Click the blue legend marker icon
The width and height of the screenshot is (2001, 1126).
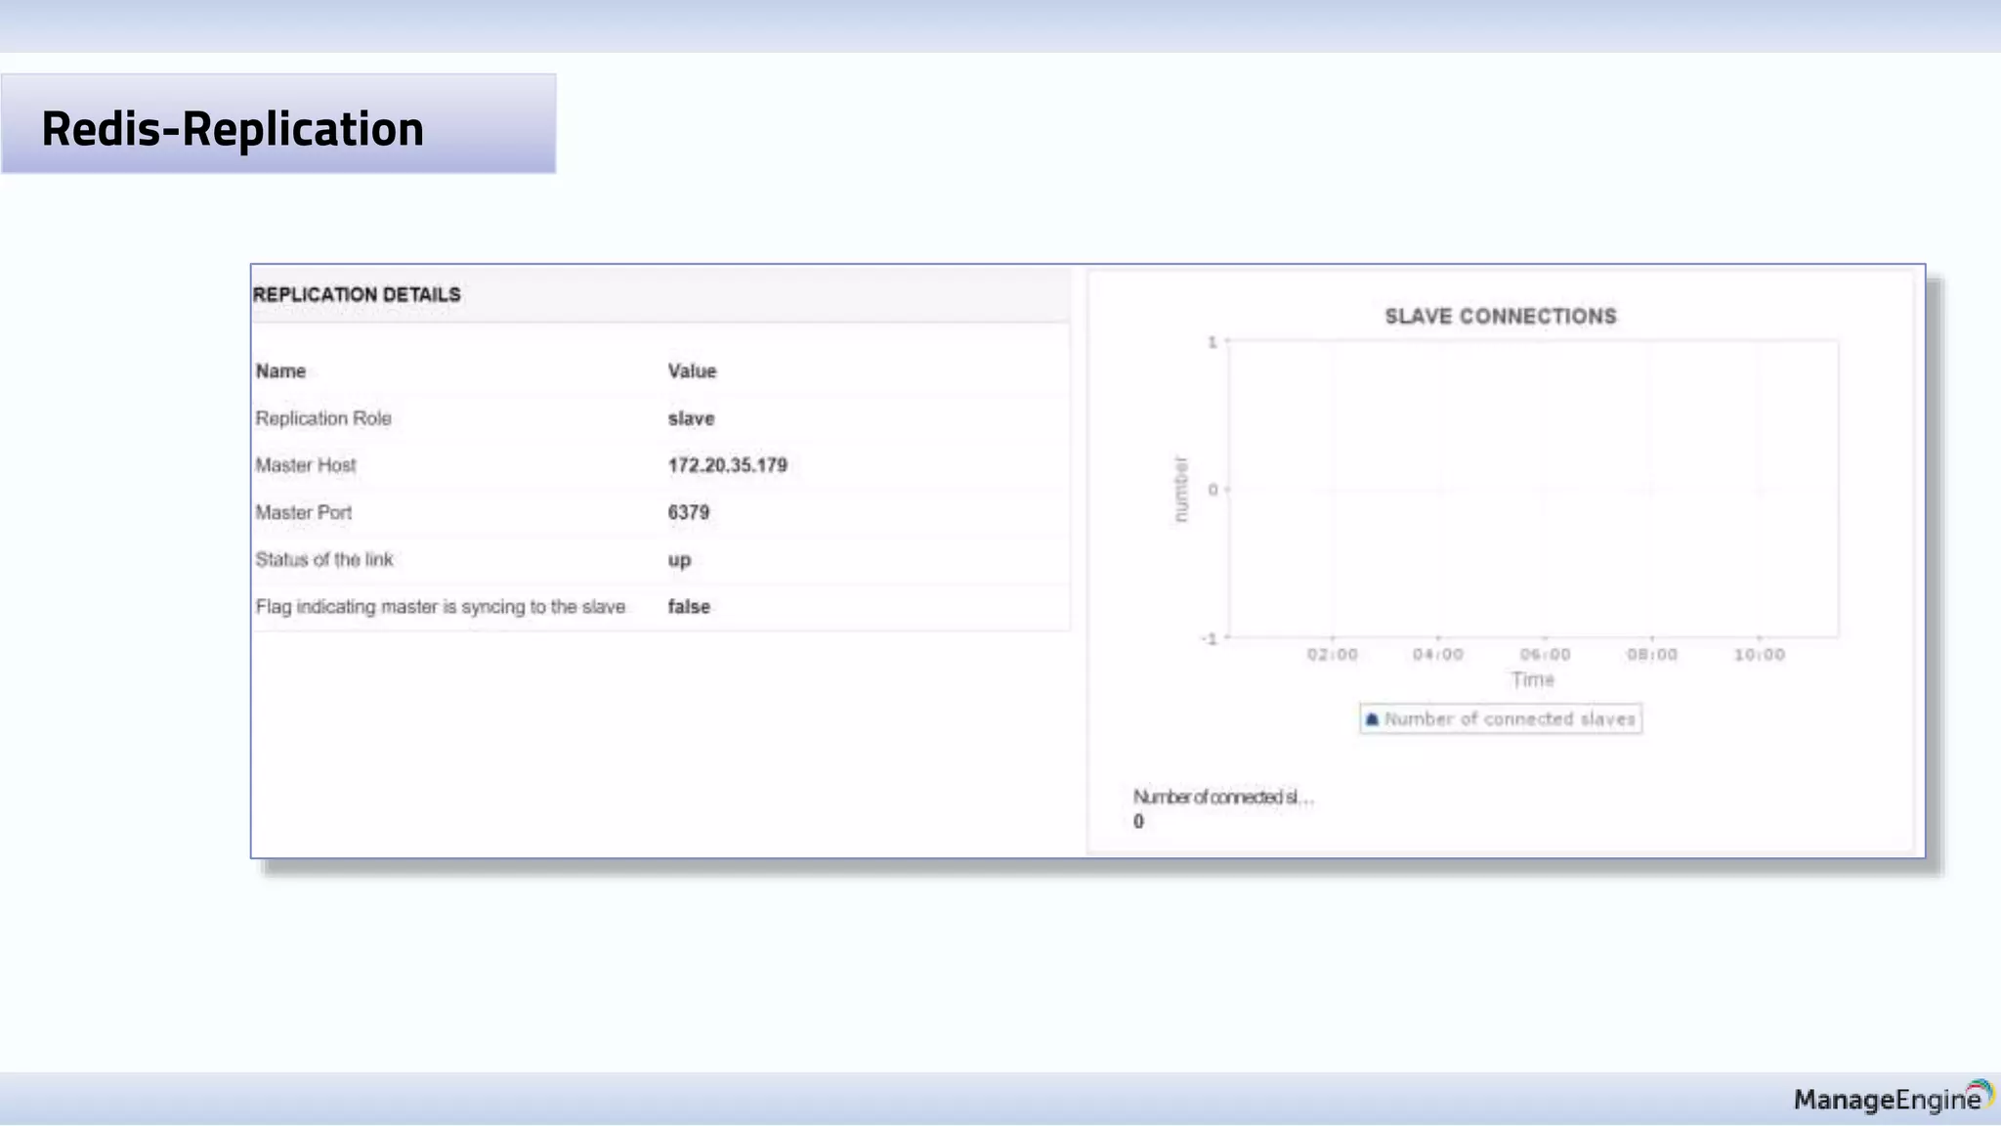tap(1372, 719)
